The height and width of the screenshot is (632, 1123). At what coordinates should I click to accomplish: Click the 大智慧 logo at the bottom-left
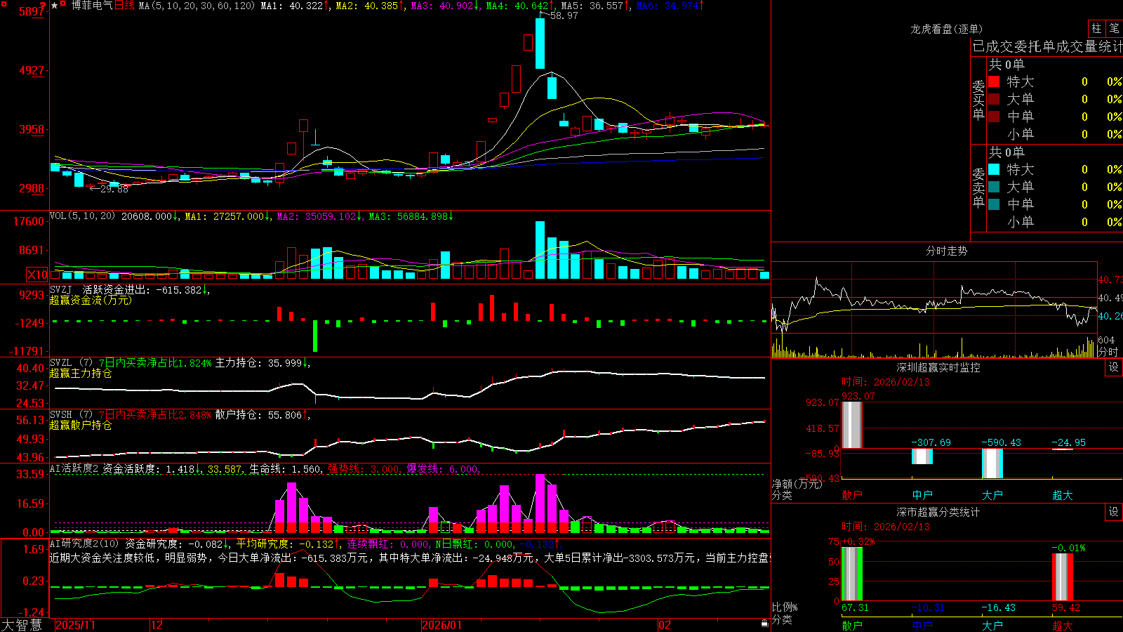pyautogui.click(x=22, y=624)
